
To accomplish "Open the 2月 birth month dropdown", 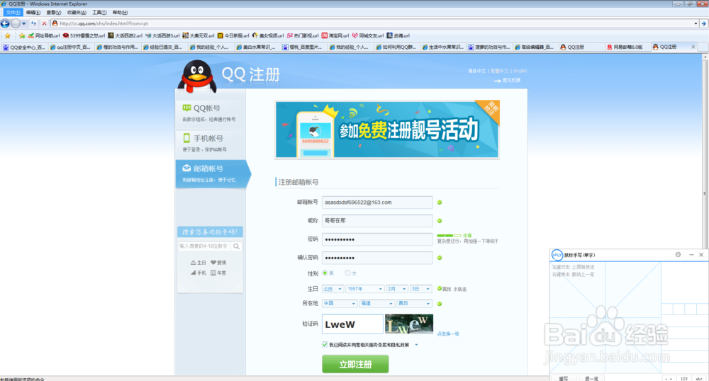I will [396, 289].
